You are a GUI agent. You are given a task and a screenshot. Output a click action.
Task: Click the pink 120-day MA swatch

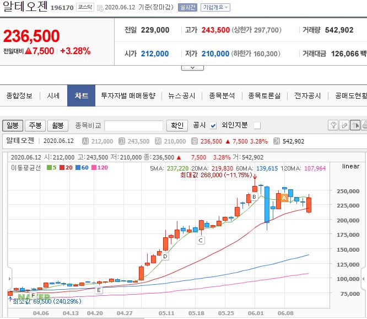click(x=94, y=168)
